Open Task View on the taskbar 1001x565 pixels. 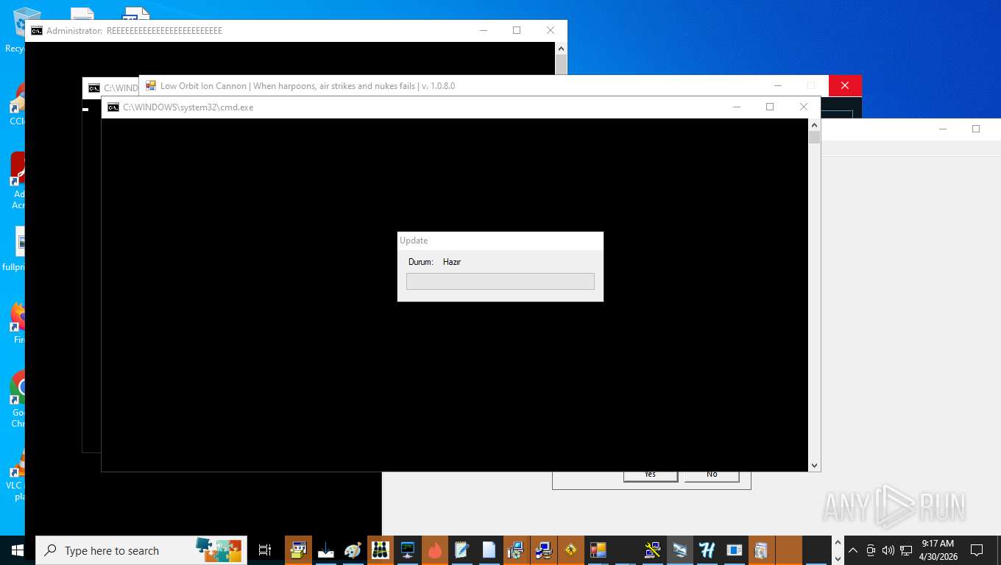click(x=265, y=550)
